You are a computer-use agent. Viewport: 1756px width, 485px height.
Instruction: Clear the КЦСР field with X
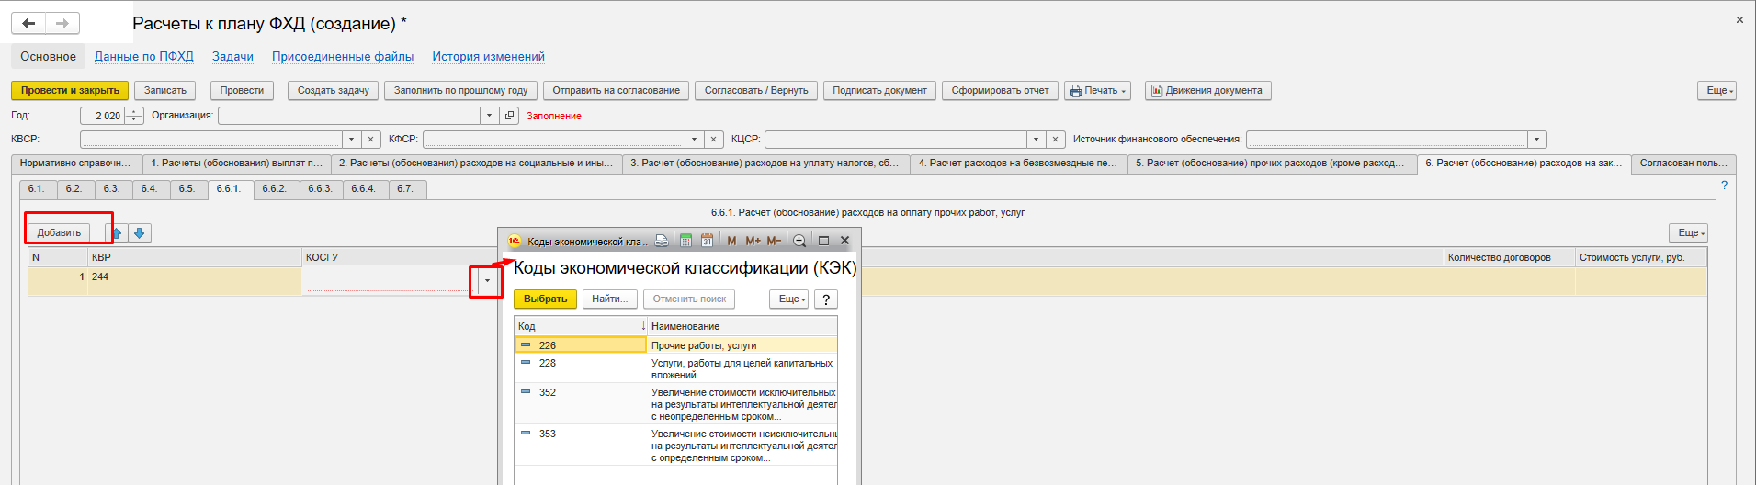(x=1056, y=140)
